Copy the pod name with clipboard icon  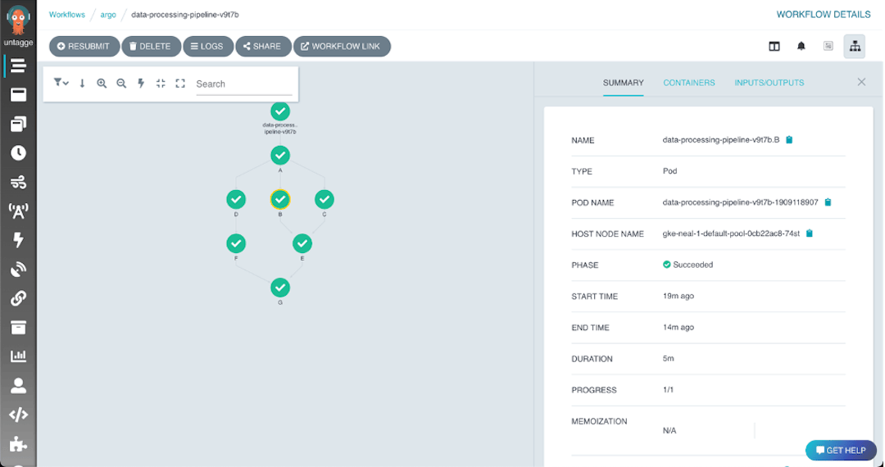click(x=828, y=202)
